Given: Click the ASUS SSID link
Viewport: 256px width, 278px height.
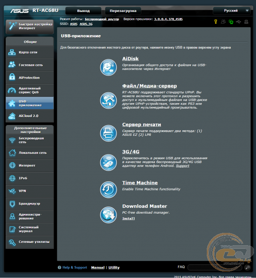Looking at the screenshot, I should click(x=74, y=24).
